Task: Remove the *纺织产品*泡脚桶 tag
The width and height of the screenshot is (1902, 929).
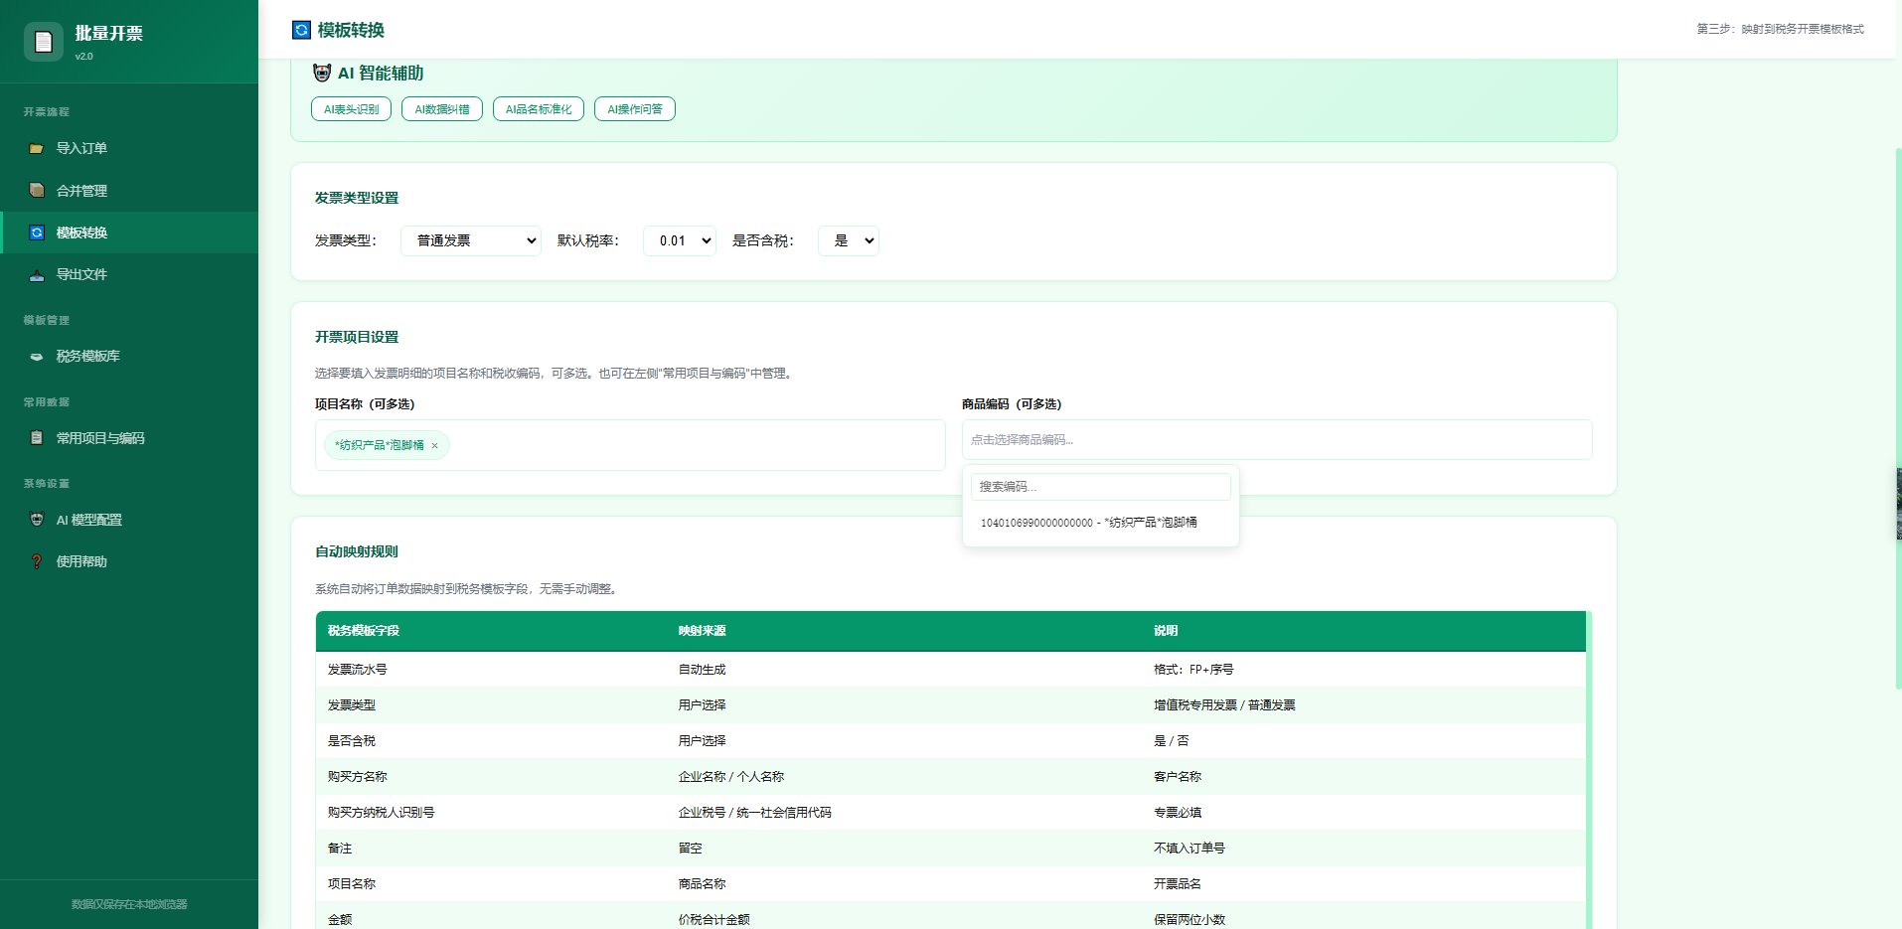Action: point(434,445)
